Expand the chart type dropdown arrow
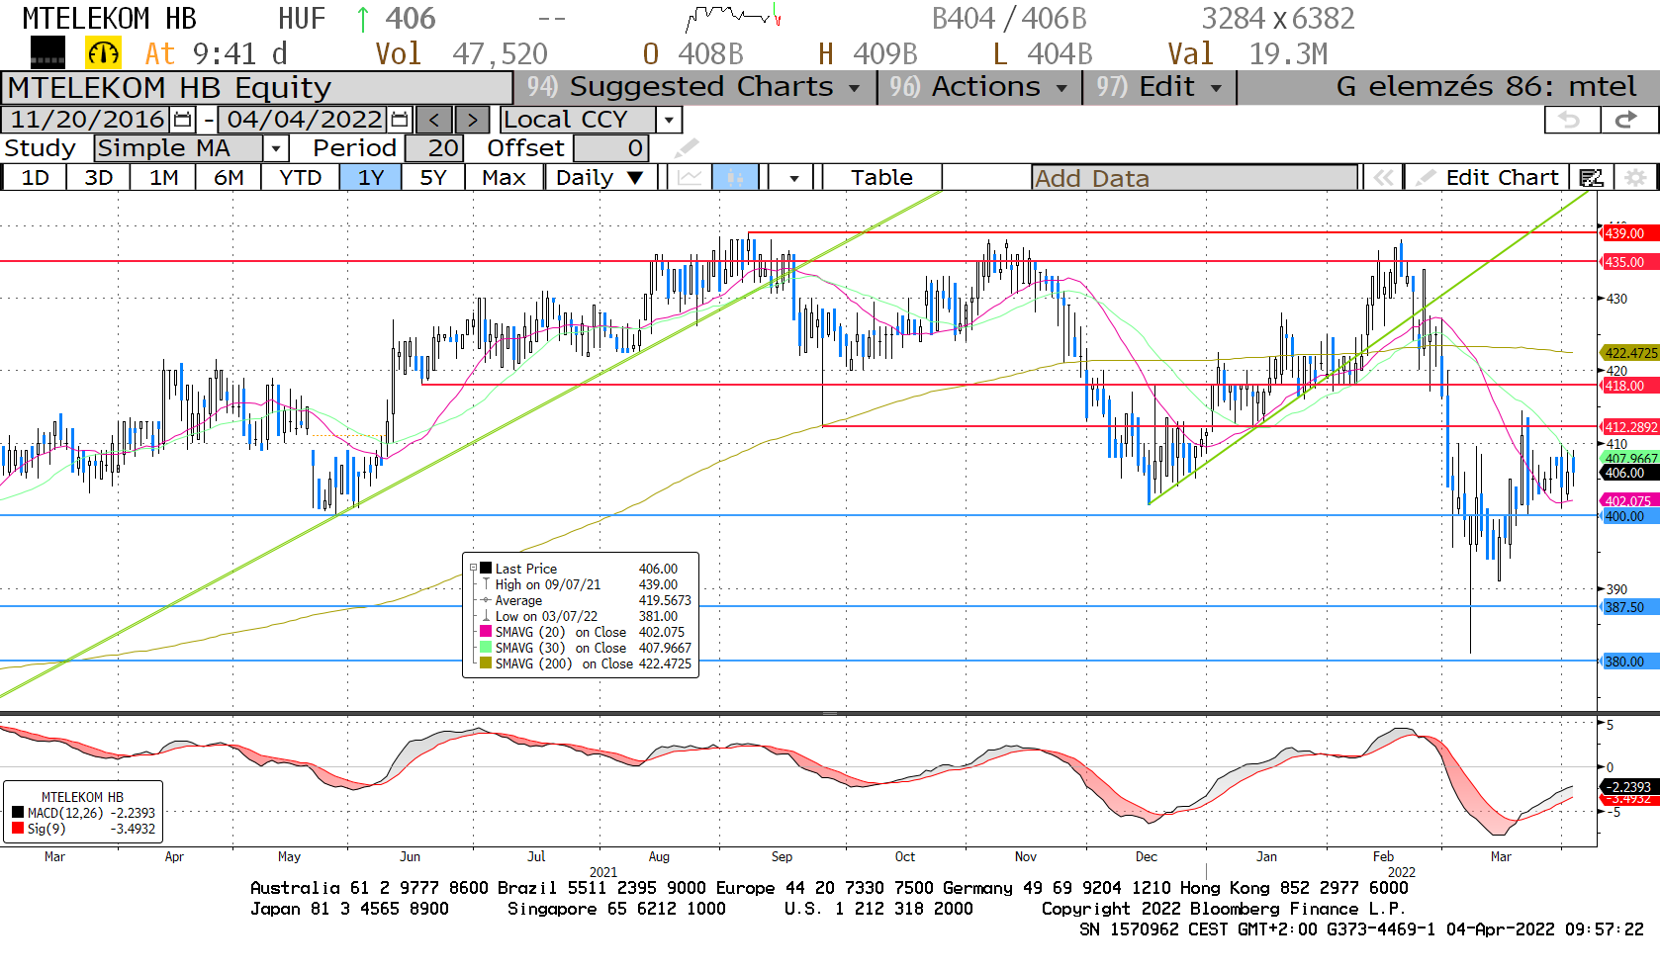The image size is (1660, 972). (x=793, y=178)
